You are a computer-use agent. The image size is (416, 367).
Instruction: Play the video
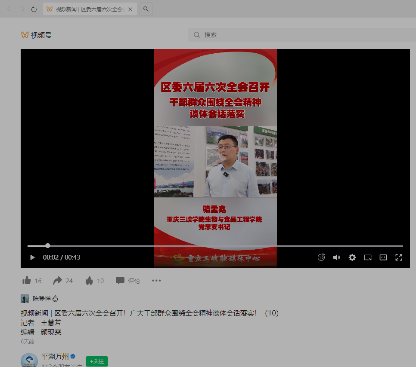[32, 257]
